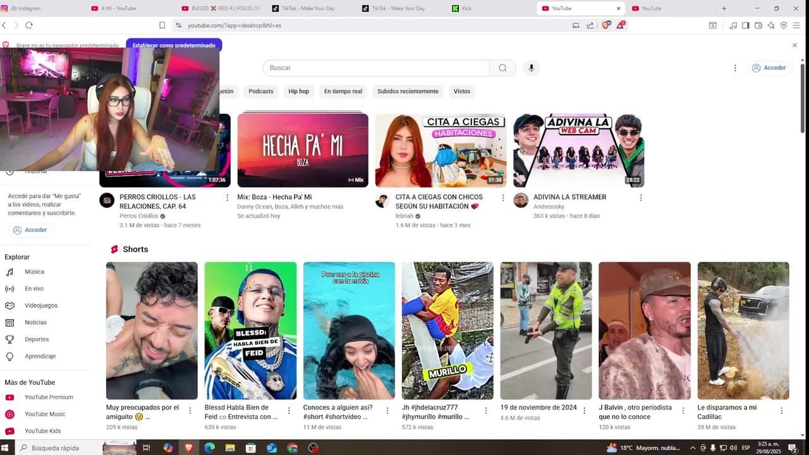The image size is (809, 455).
Task: Open a new browser tab with plus
Action: click(x=724, y=8)
